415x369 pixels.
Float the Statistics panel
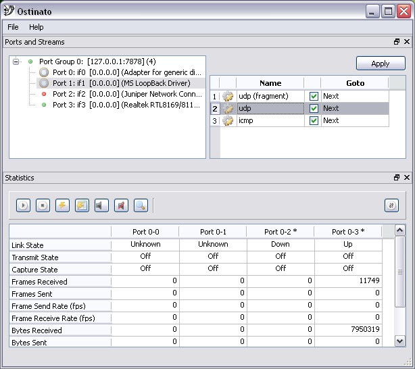point(397,178)
